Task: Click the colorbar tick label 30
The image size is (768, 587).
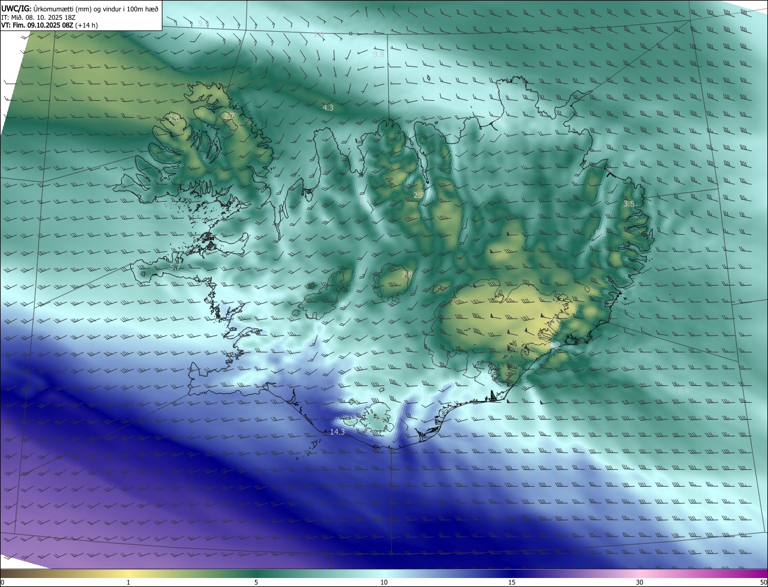Action: click(640, 582)
